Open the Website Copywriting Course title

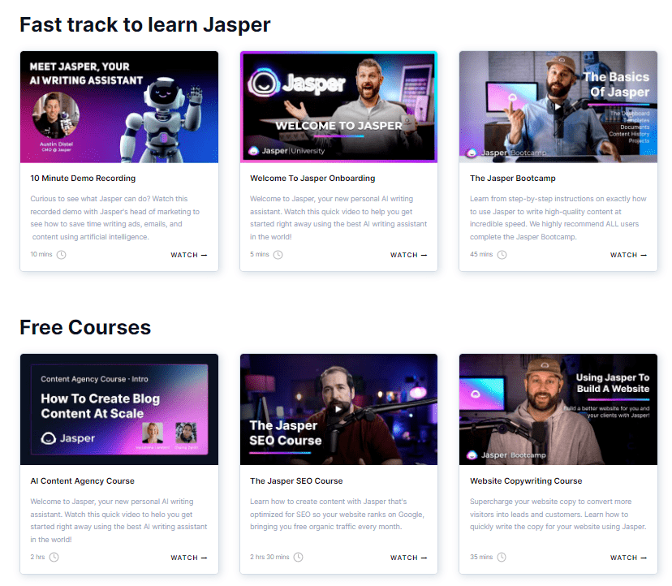[526, 481]
